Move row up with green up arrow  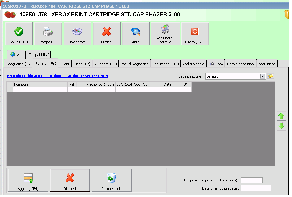coord(281,116)
